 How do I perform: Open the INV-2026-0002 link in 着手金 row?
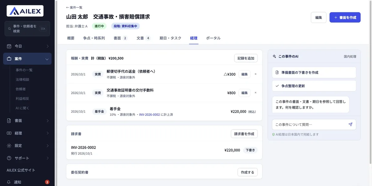click(149, 115)
